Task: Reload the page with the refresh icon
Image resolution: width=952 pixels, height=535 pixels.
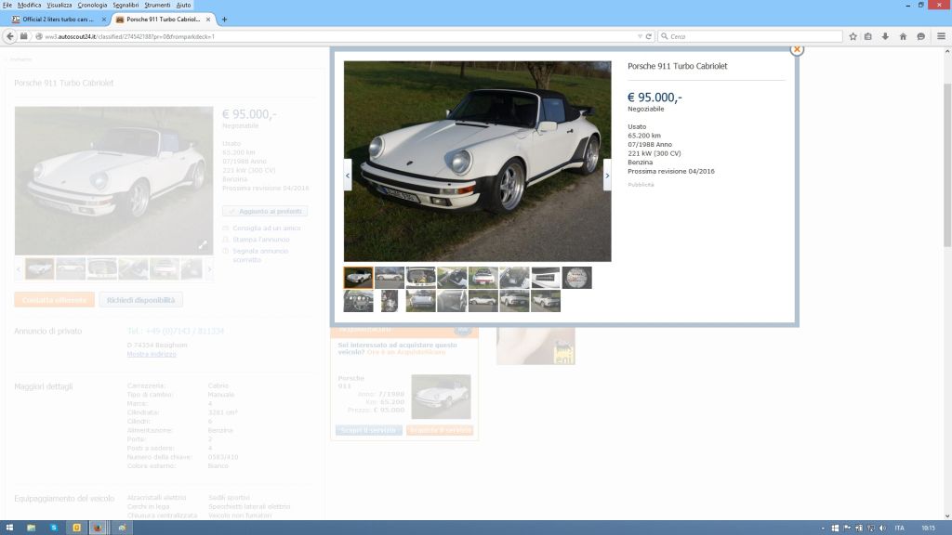Action: coord(648,36)
